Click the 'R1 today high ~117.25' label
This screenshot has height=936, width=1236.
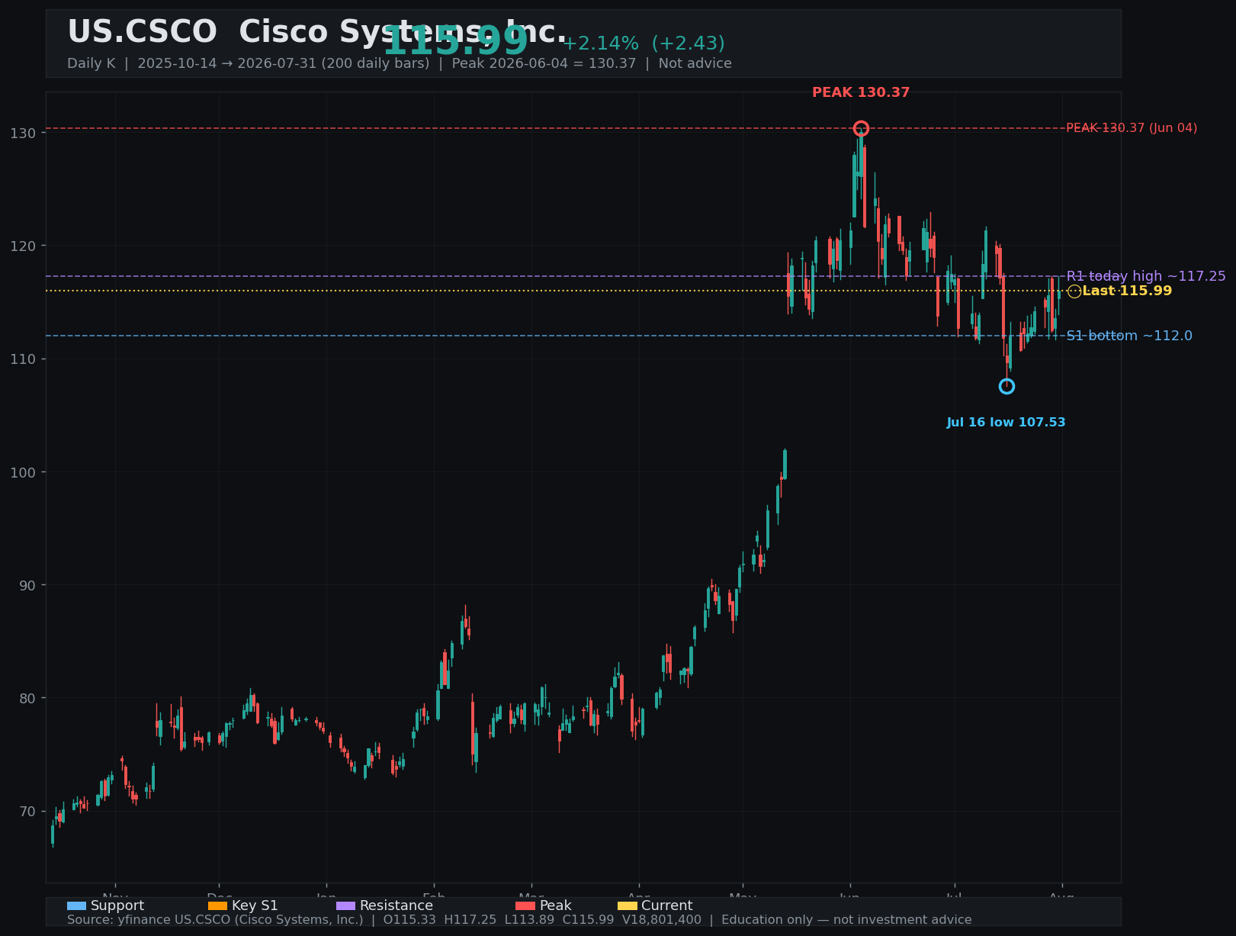tap(1146, 276)
